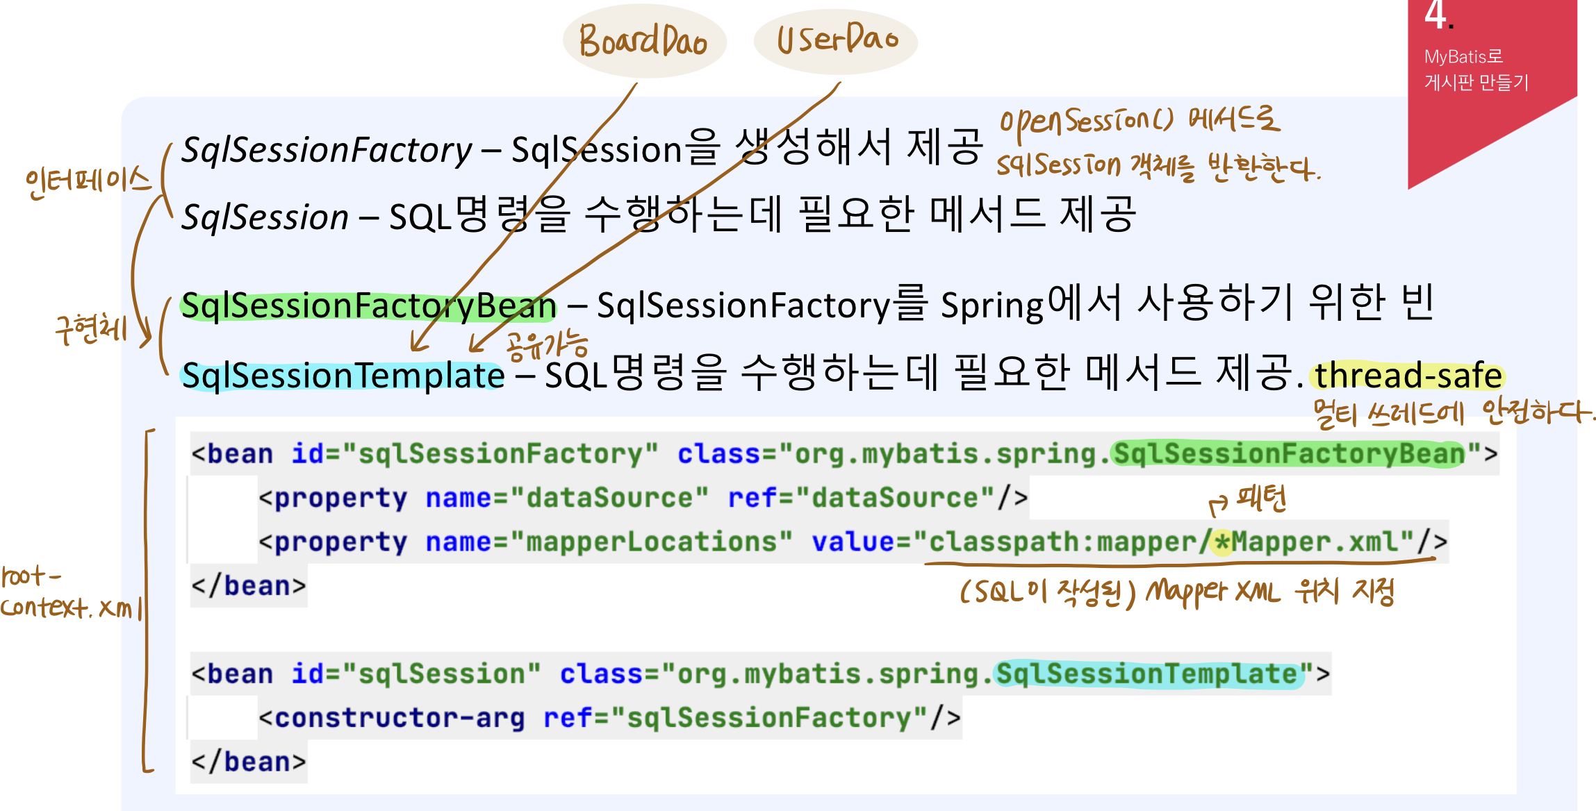Image resolution: width=1596 pixels, height=811 pixels.
Task: Click cyan-highlighted SqlSessionTemplate heading text
Action: 343,376
